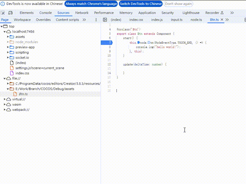
Task: Set a breakpoint on line 12
Action: click(x=109, y=64)
